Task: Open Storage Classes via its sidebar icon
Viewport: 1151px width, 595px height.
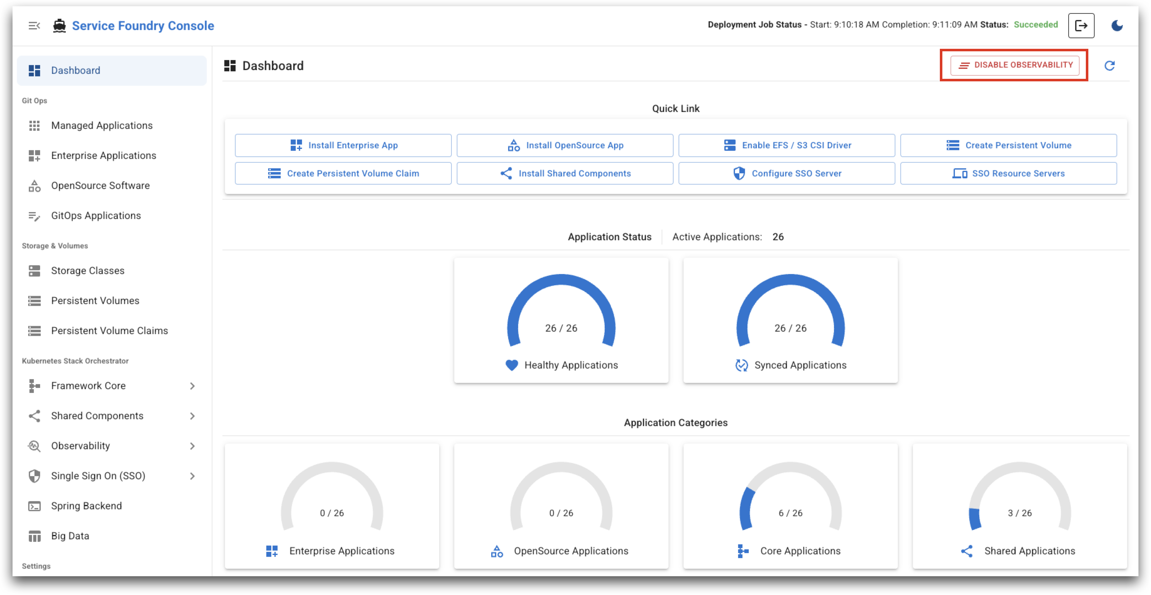Action: pos(34,270)
